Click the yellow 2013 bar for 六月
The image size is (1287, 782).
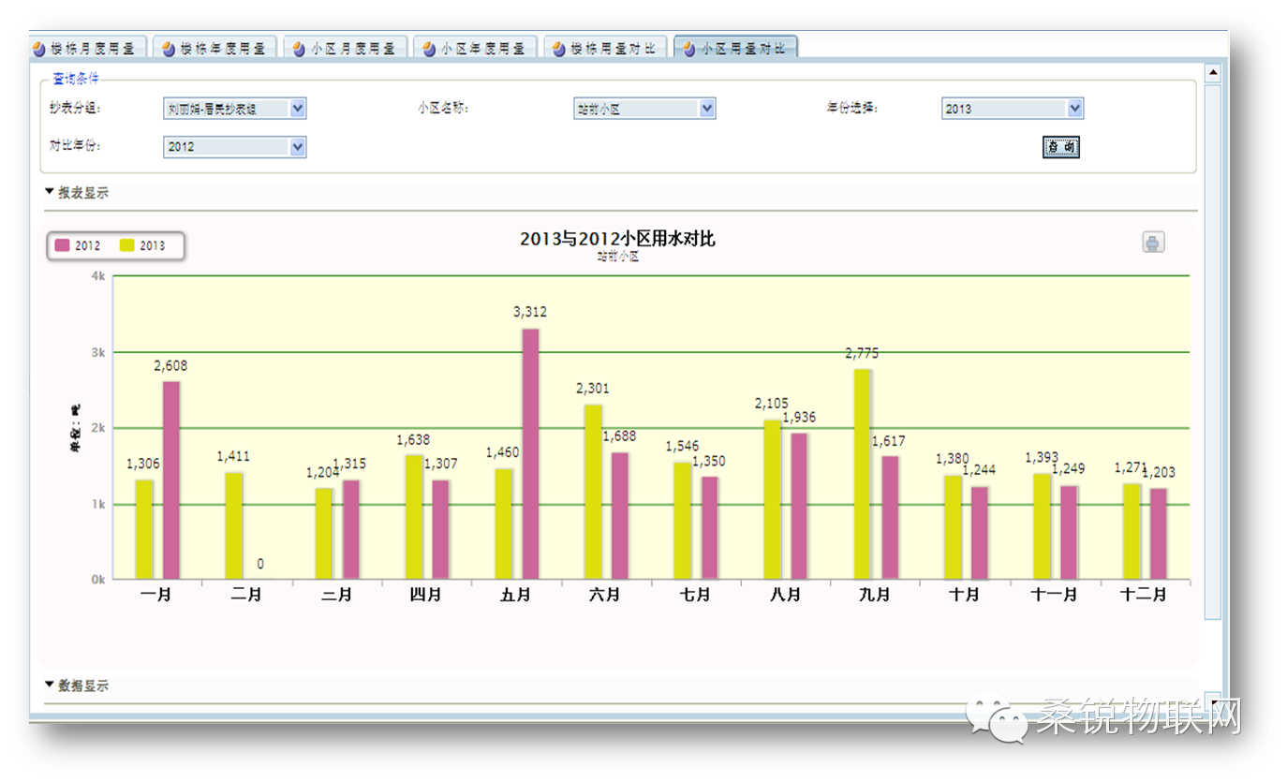(593, 493)
